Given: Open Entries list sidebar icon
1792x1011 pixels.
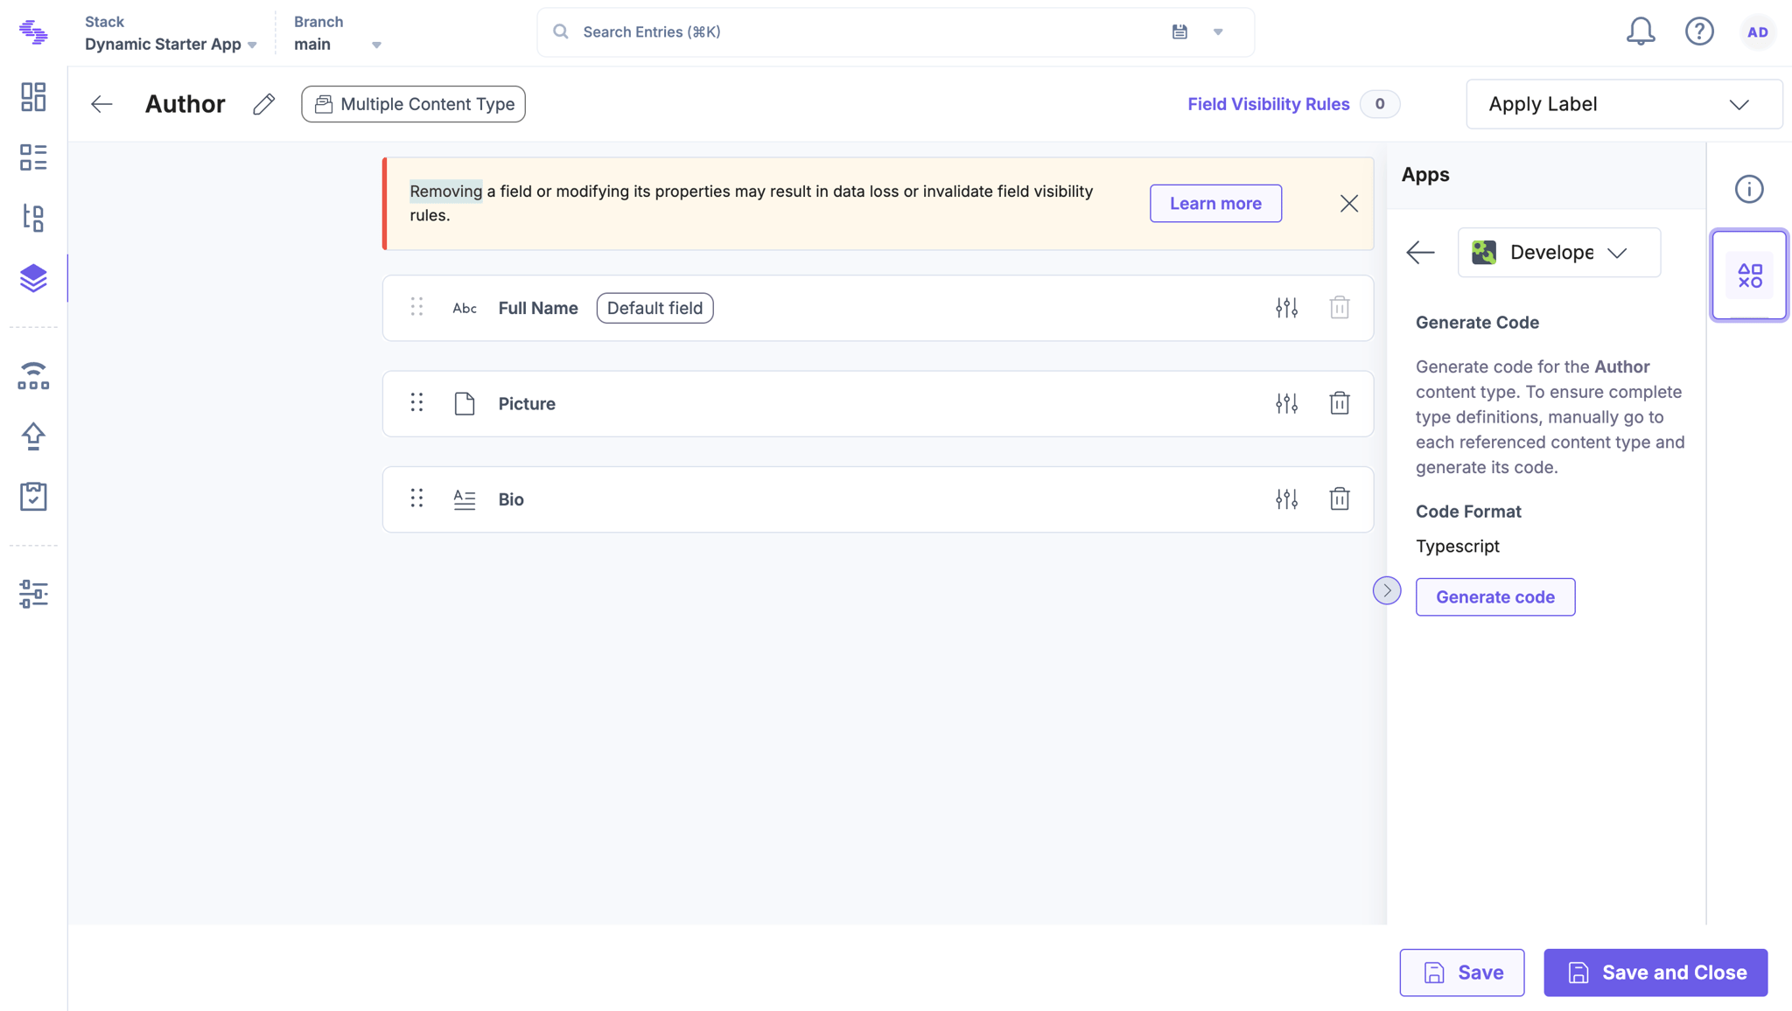Looking at the screenshot, I should [x=33, y=157].
